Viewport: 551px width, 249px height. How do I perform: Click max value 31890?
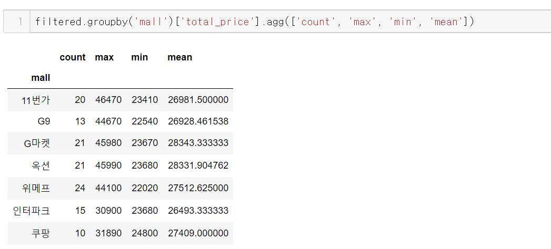[108, 233]
